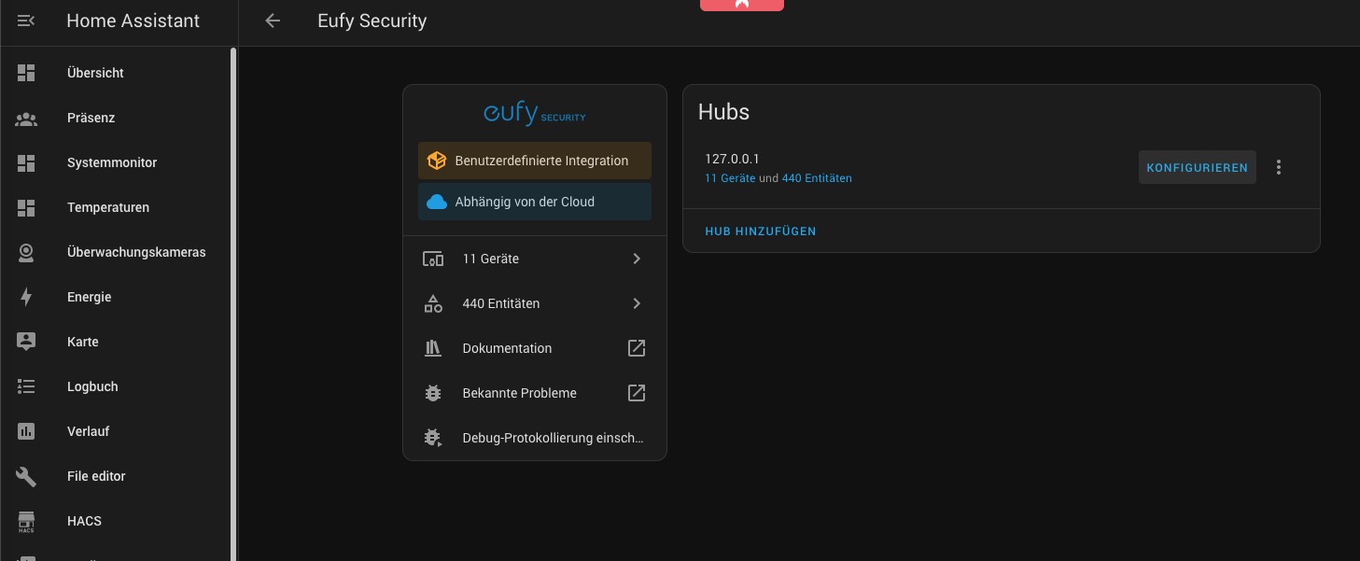Go to Logbuch in the sidebar

click(x=92, y=386)
